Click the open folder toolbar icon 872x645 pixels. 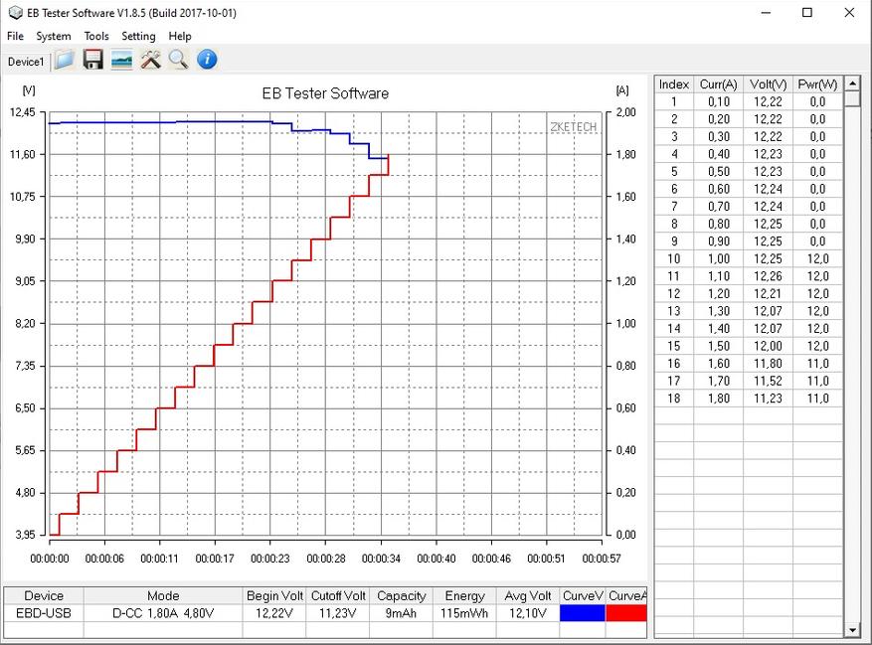pos(64,60)
